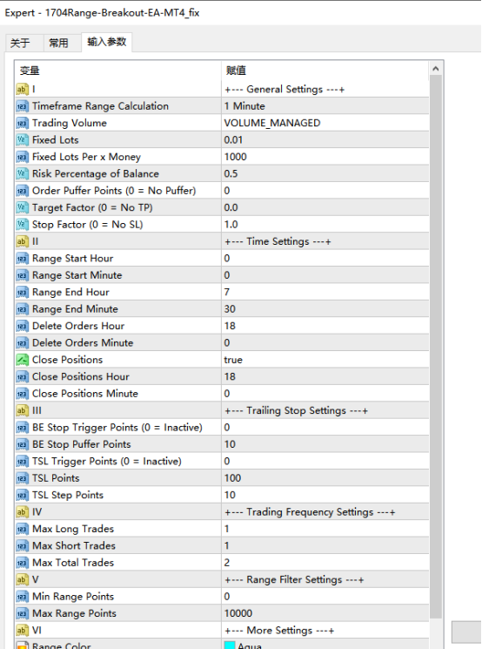Click the scrollbar up arrow
Screen dimensions: 482x649
435,69
